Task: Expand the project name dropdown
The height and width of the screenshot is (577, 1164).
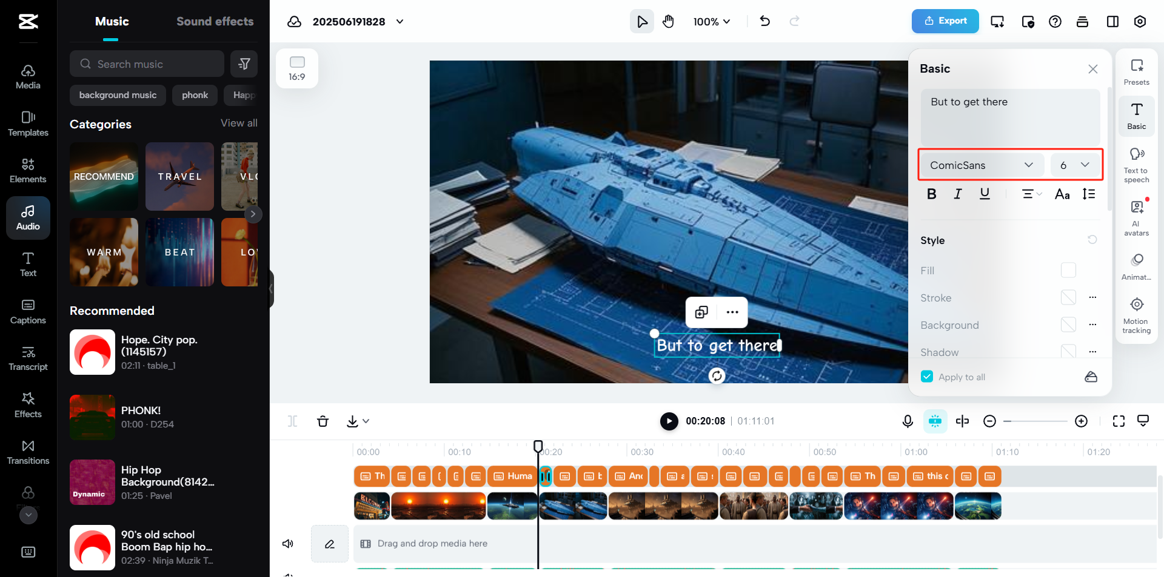Action: [x=400, y=22]
